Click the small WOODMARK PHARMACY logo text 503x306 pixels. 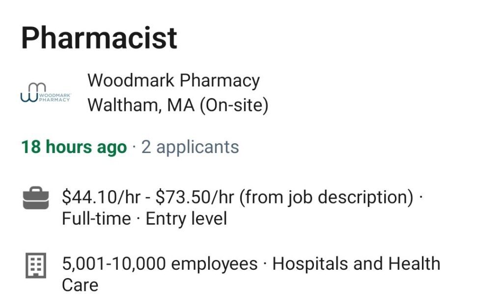coord(55,98)
